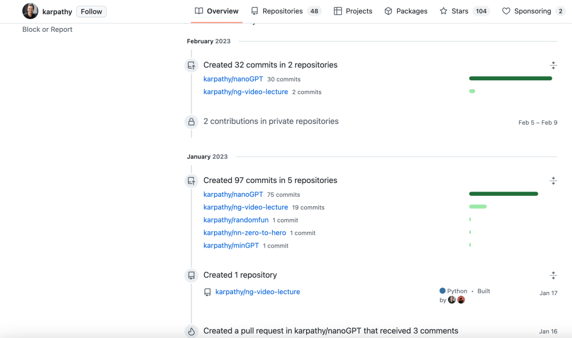Click the Jan 16 date
The image size is (572, 338).
tap(548, 332)
